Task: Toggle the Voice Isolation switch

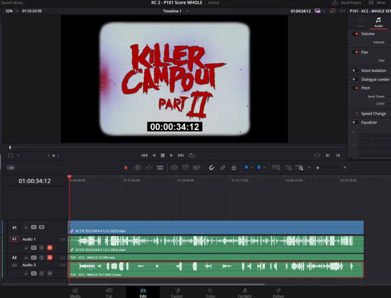Action: [355, 70]
